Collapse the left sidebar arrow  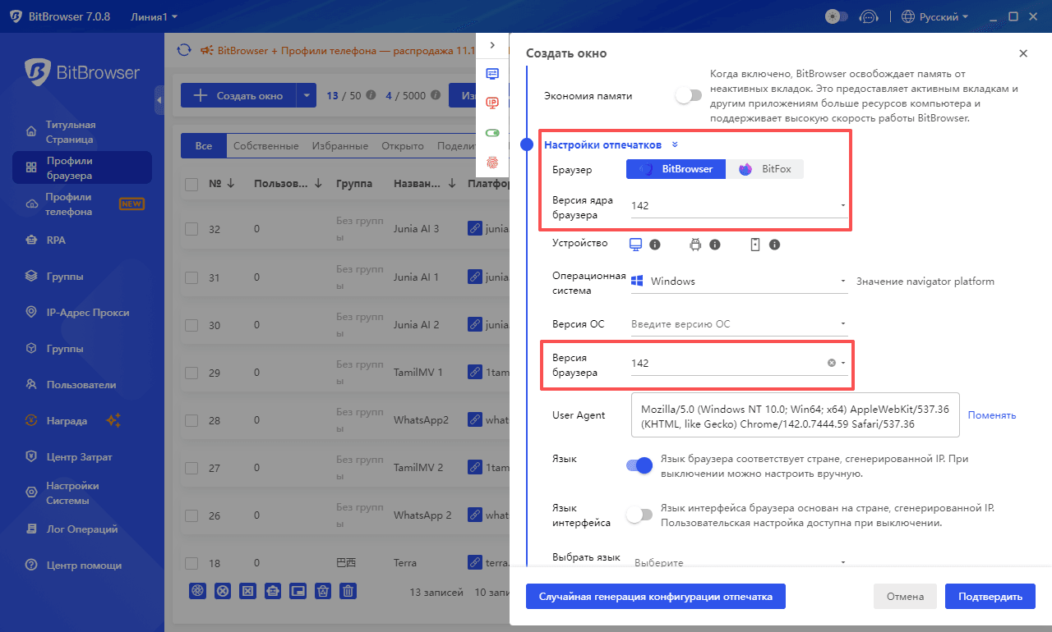click(159, 99)
